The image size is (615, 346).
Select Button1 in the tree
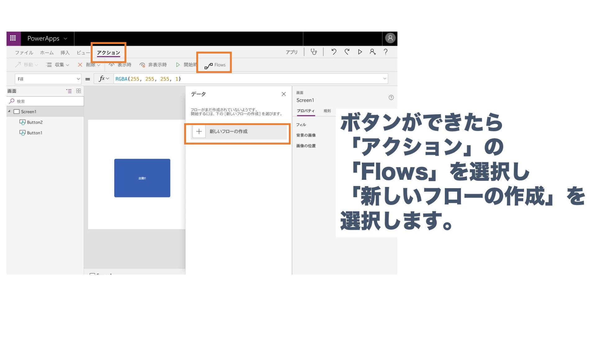(34, 133)
